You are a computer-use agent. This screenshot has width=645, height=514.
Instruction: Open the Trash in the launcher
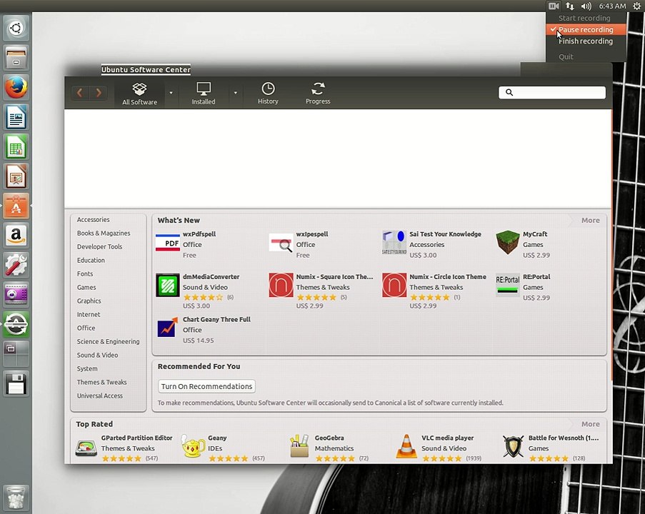point(16,497)
